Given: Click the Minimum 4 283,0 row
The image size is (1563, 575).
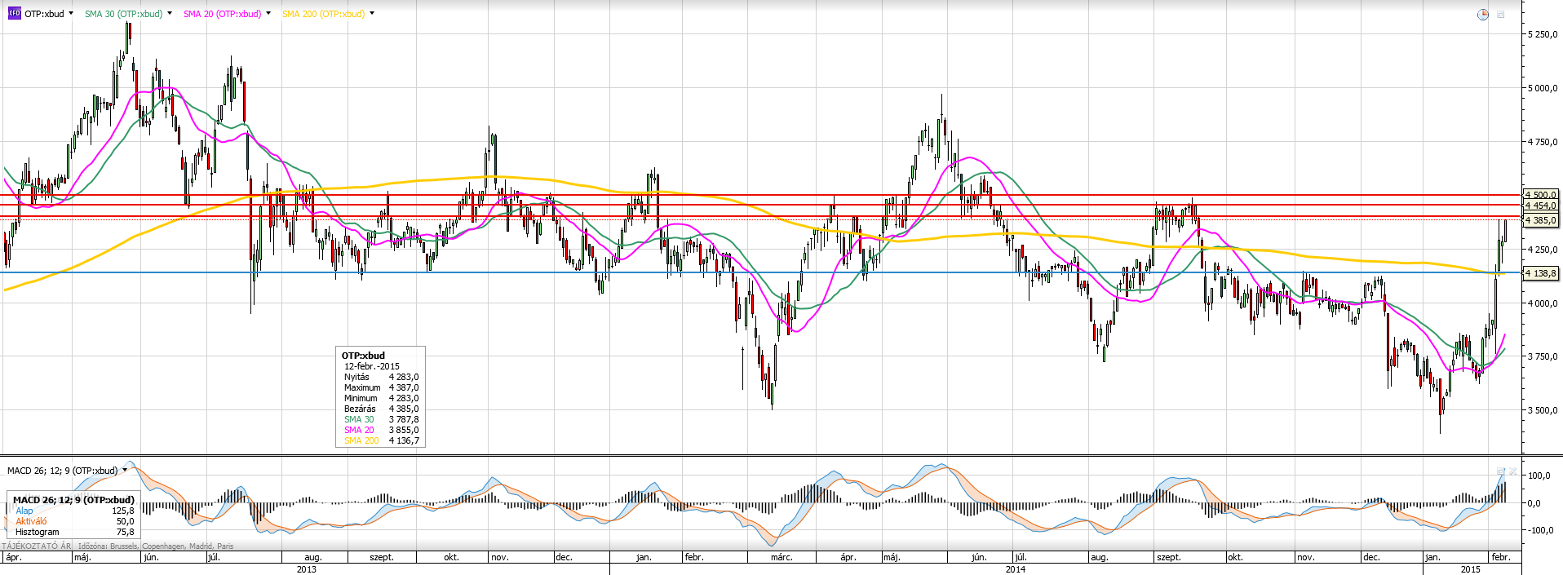Looking at the screenshot, I should (381, 398).
